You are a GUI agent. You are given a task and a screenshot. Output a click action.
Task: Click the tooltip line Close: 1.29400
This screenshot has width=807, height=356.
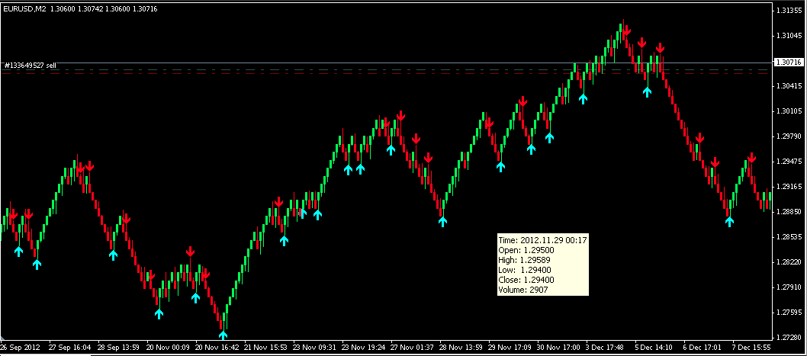[526, 280]
